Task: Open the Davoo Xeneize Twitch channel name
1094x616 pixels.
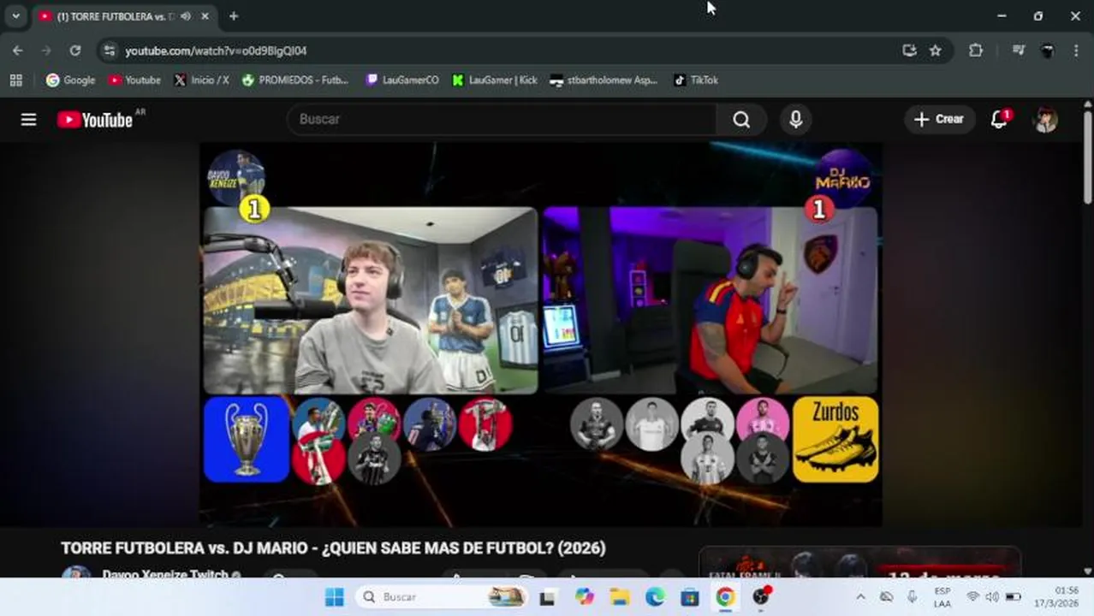Action: click(x=165, y=574)
